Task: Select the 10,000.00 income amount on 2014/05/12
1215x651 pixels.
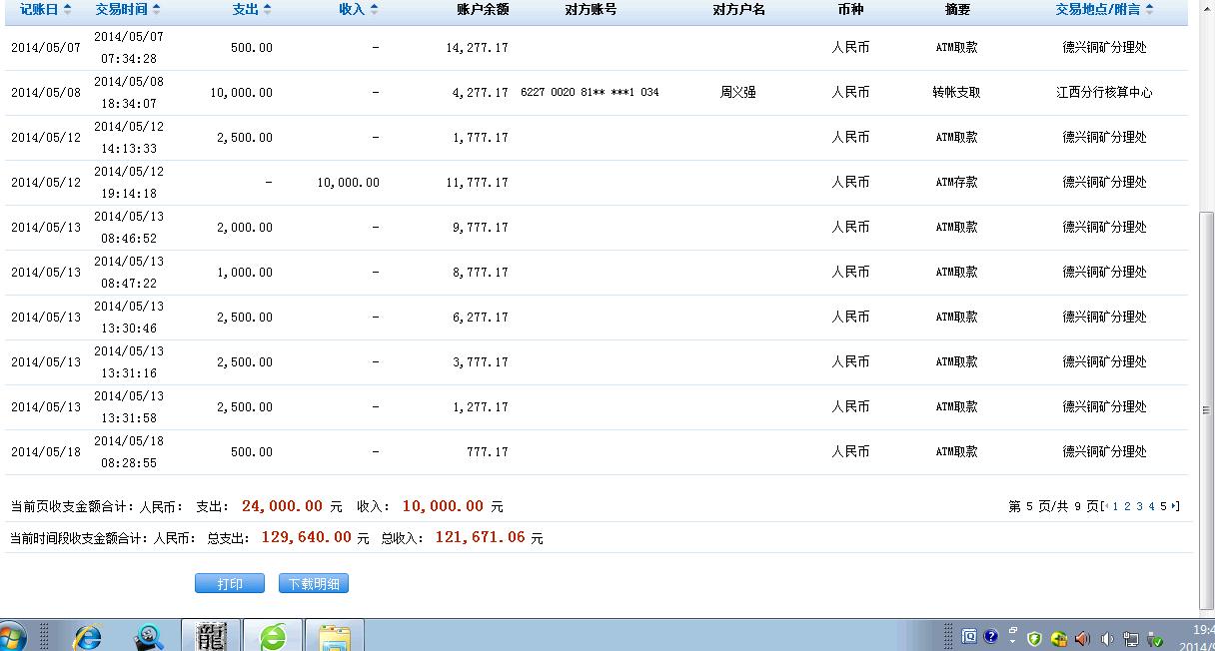Action: [348, 183]
